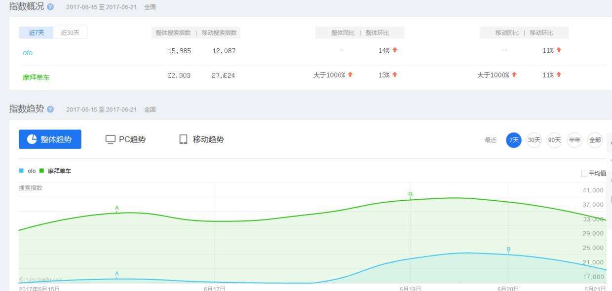This screenshot has height=291, width=612.
Task: Click the 25,000 y-axis value
Action: [x=593, y=248]
